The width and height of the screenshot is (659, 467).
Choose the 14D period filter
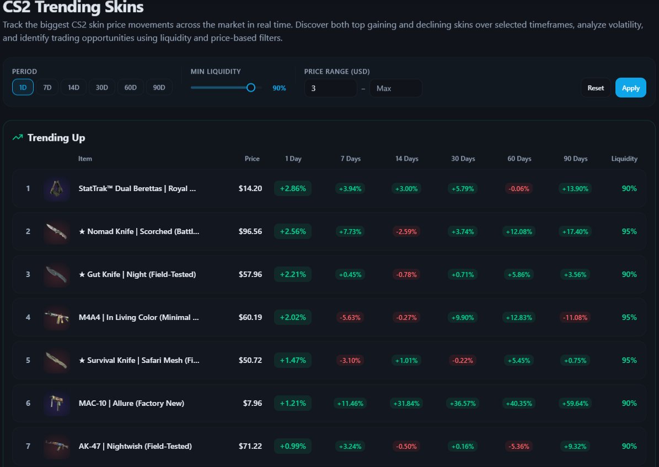pyautogui.click(x=73, y=88)
